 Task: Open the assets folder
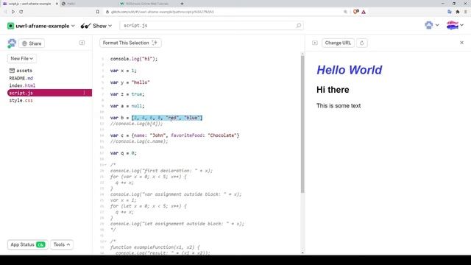pos(21,71)
